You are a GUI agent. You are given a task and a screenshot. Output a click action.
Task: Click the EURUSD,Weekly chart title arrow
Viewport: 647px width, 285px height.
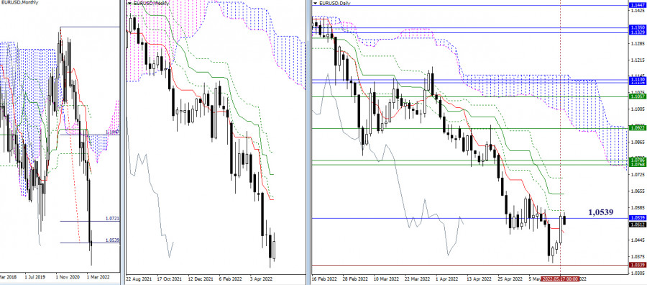click(129, 3)
